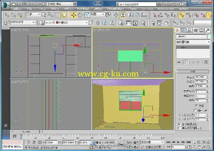
Task: Toggle the Angle Snap icon
Action: (x=160, y=15)
